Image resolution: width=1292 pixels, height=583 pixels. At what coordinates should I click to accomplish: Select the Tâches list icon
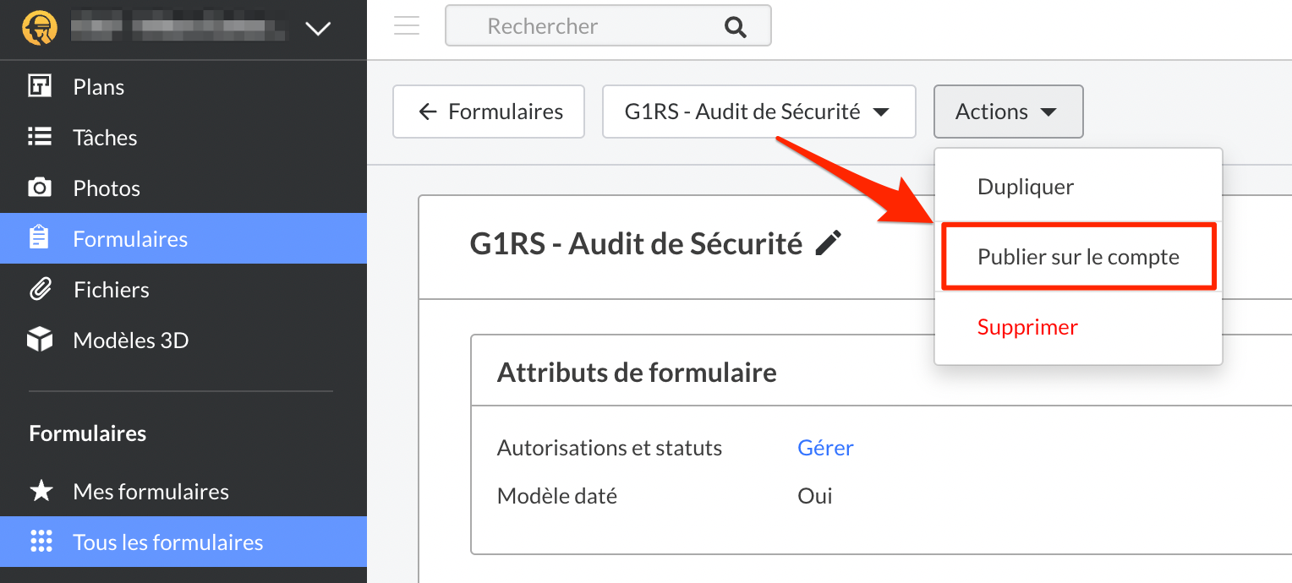(40, 137)
